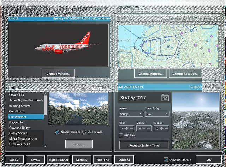Click the Change Location button
This screenshot has height=167, width=226.
coord(185,74)
